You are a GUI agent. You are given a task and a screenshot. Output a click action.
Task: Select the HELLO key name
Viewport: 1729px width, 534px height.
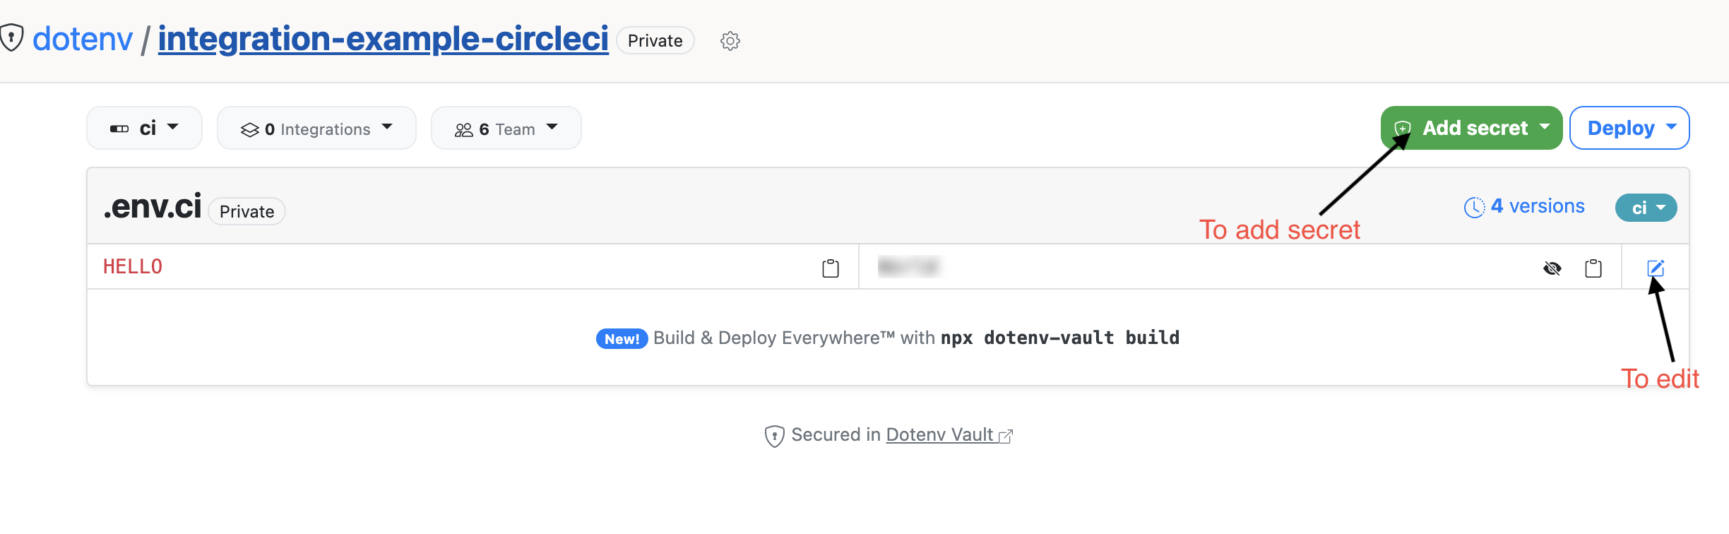coord(133,267)
